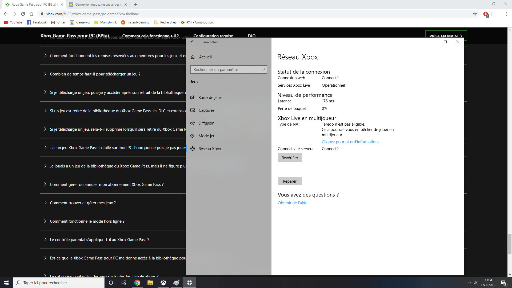Open volume control in system tray
The height and width of the screenshot is (288, 512).
coord(476,283)
